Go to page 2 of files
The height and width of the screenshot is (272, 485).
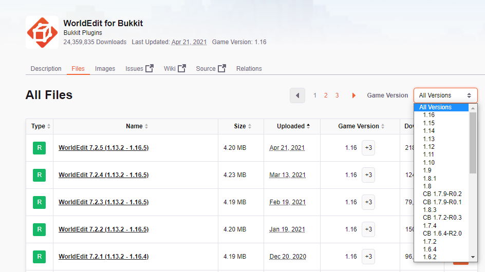coord(326,95)
